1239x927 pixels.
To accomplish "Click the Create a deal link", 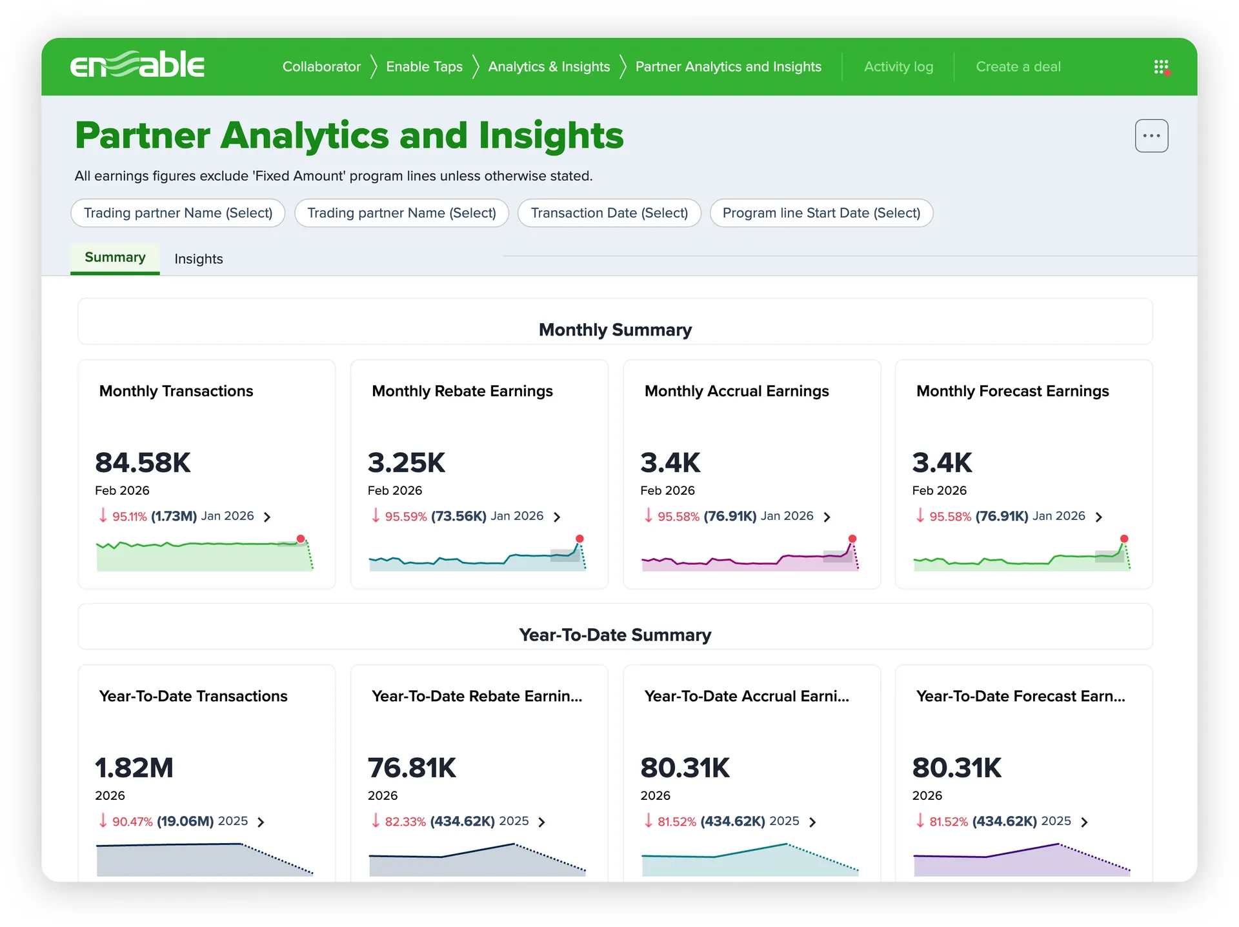I will (x=1018, y=66).
